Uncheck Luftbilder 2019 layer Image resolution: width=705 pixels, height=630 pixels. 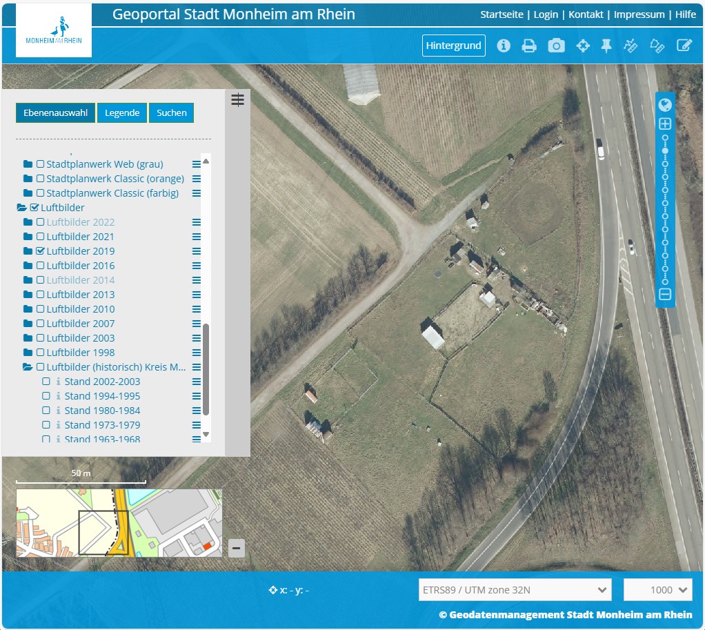tap(40, 251)
